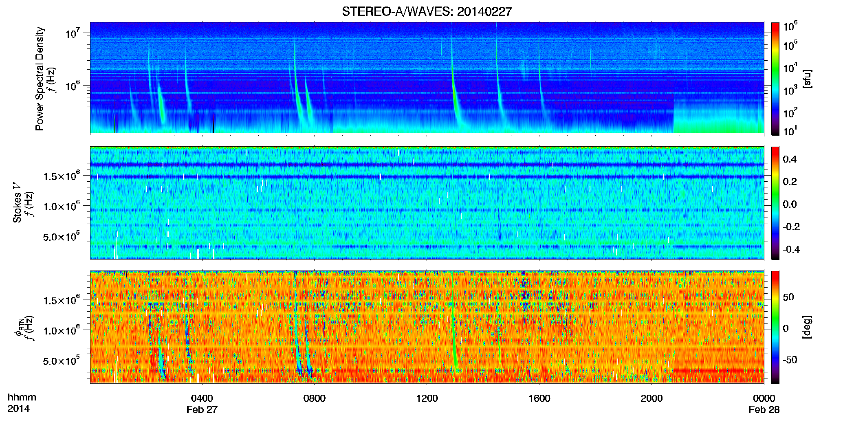Screen dimensions: 854x440
Task: Click the -0.4 value on Stokes colorbar
Action: [x=791, y=249]
